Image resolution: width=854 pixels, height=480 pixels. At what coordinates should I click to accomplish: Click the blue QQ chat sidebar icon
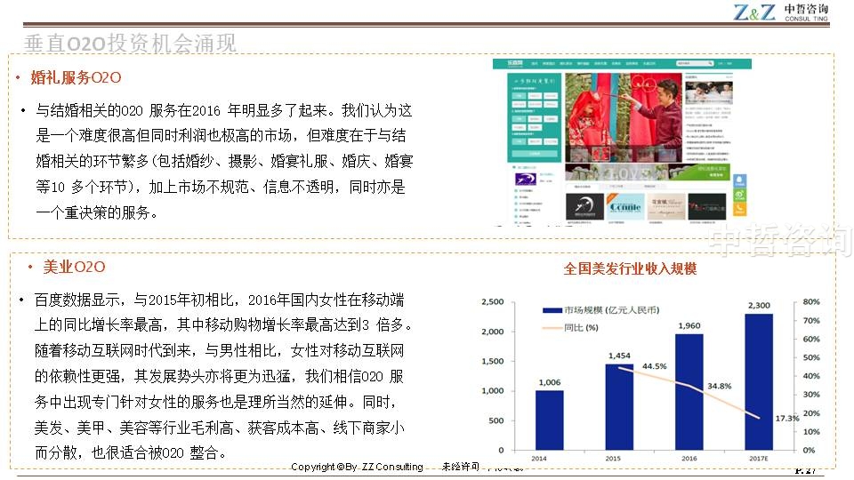[x=739, y=180]
